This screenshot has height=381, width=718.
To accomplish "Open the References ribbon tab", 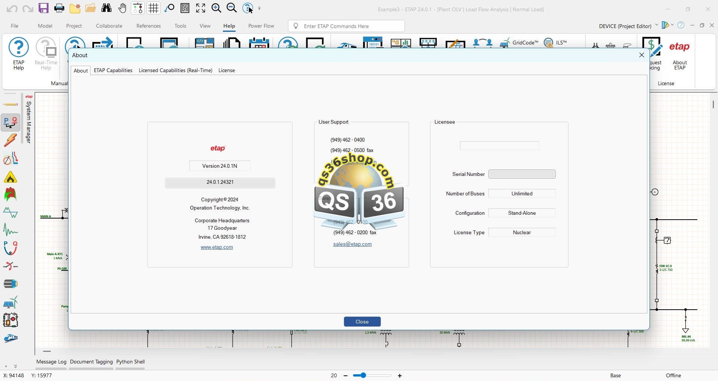I will 148,26.
